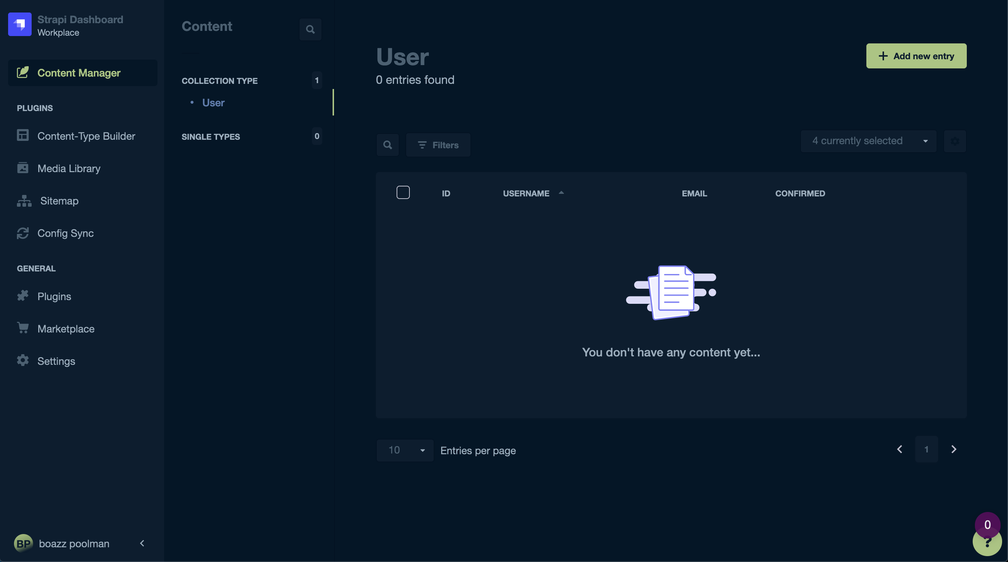
Task: Open the Filters button
Action: pos(438,145)
